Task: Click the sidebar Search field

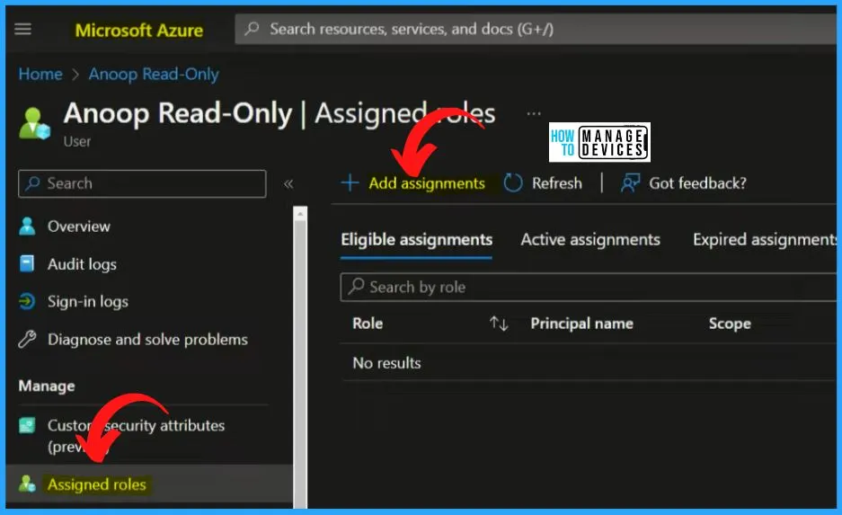Action: pos(142,183)
